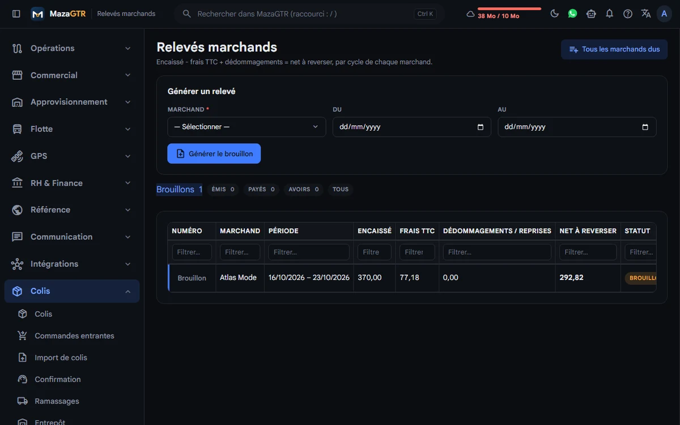Expand the Approvisionnement menu chevron
Viewport: 680px width, 425px height.
[128, 102]
